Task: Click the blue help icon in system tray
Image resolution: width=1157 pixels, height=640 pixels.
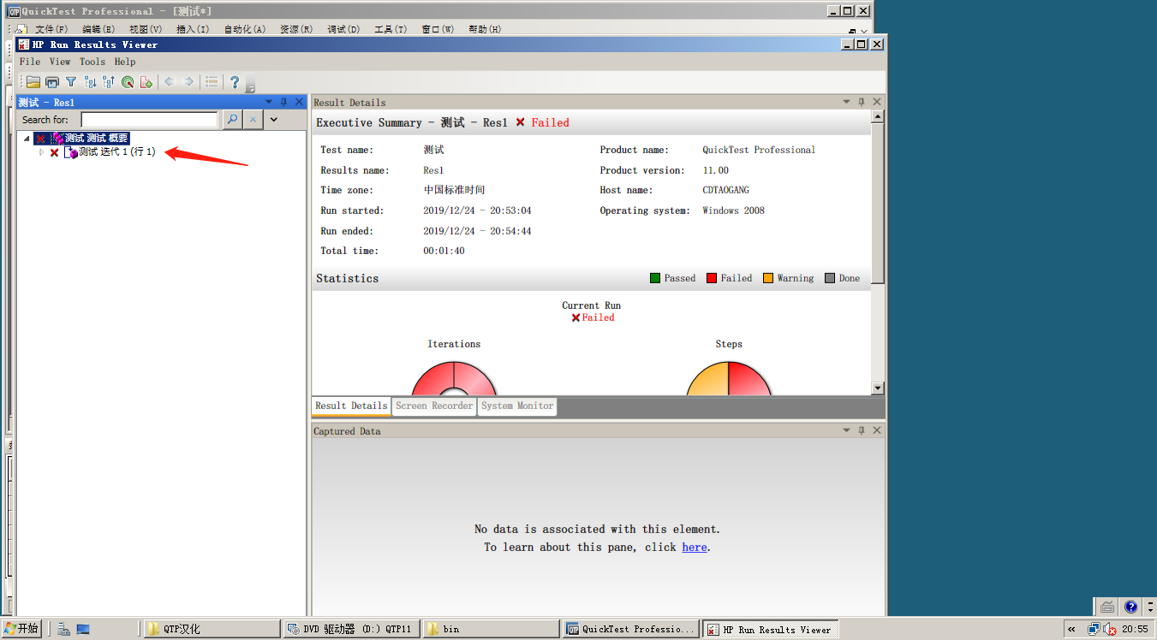Action: point(1130,607)
